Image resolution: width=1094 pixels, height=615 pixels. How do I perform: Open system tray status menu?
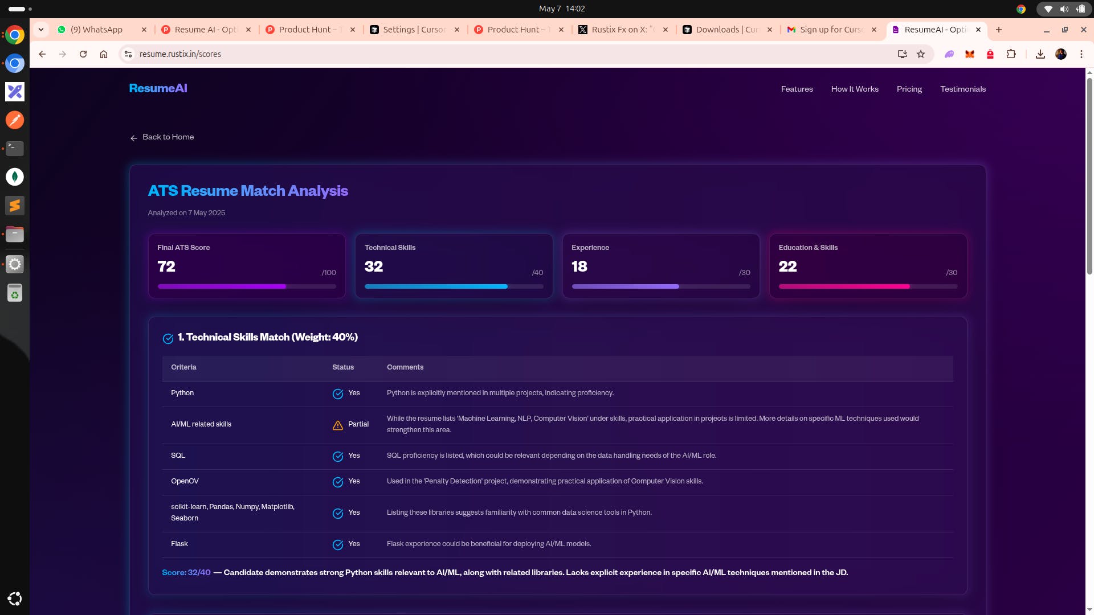click(x=1063, y=9)
